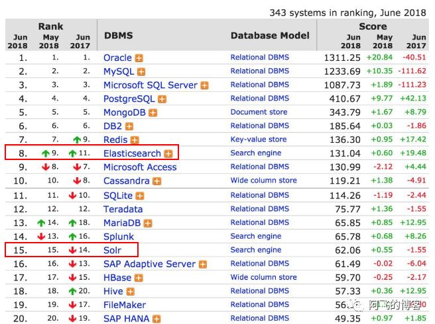This screenshot has width=435, height=324.
Task: Click Wide column store in HBase row
Action: (x=263, y=277)
